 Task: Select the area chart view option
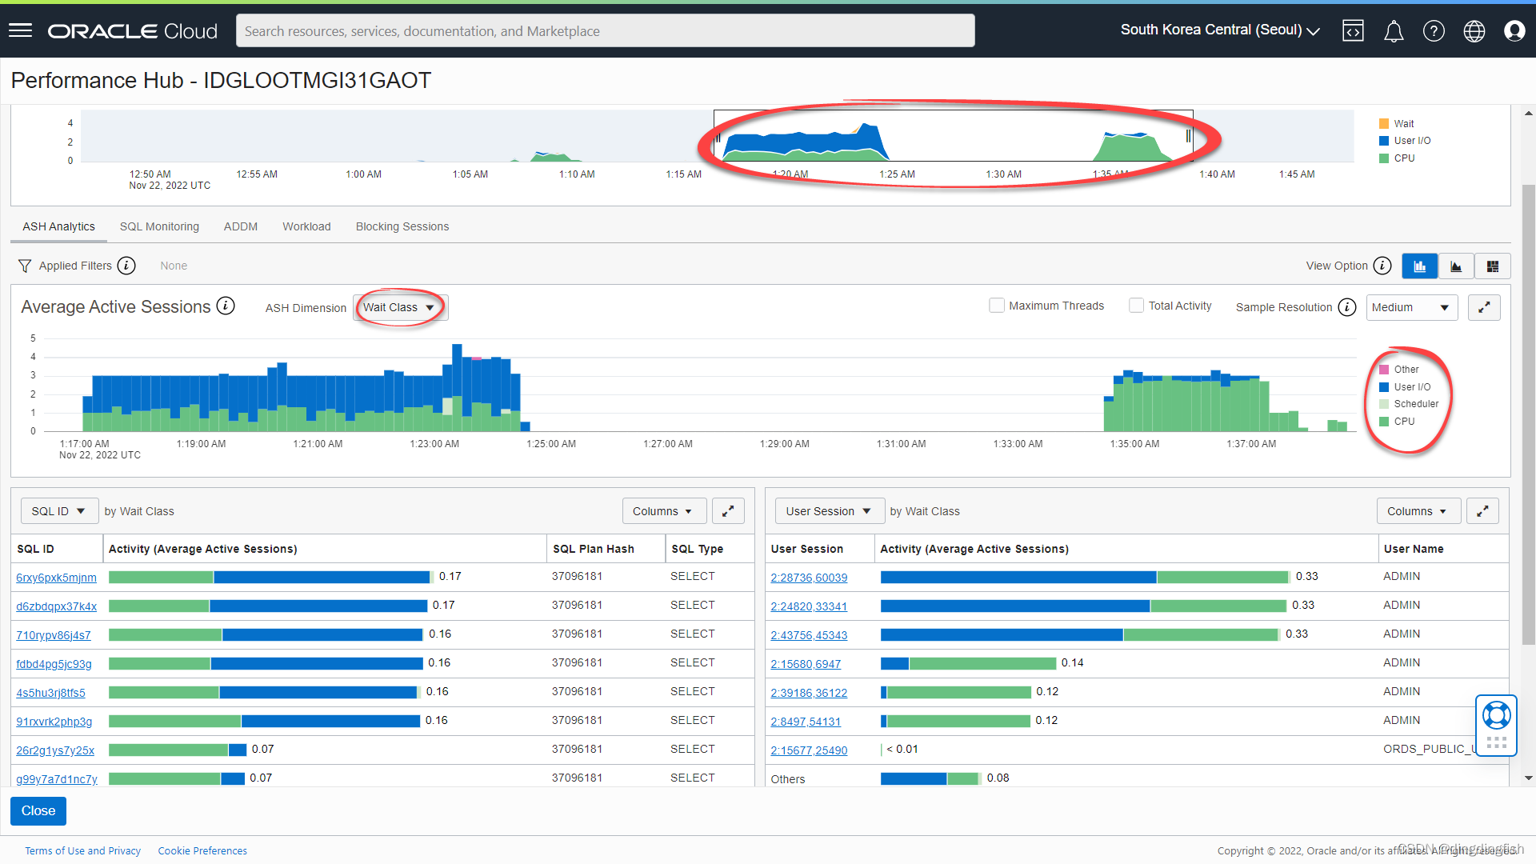[x=1456, y=266]
